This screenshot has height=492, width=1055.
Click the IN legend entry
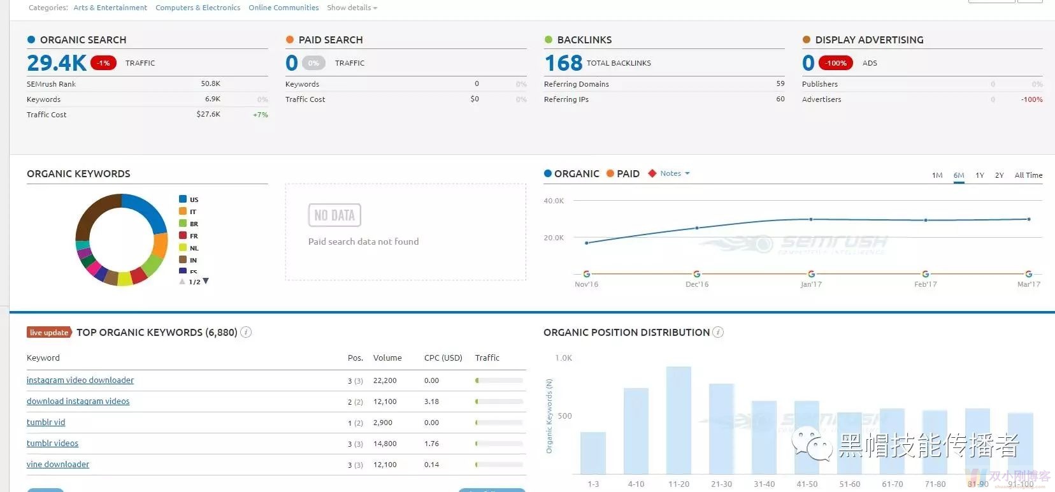point(189,260)
